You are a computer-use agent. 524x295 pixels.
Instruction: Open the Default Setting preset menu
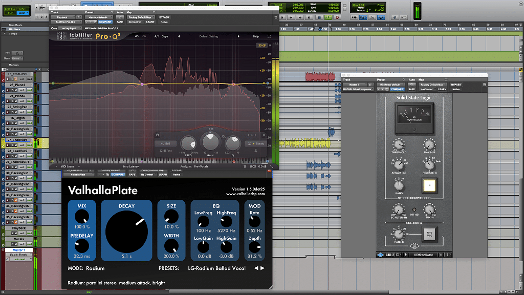pos(209,36)
